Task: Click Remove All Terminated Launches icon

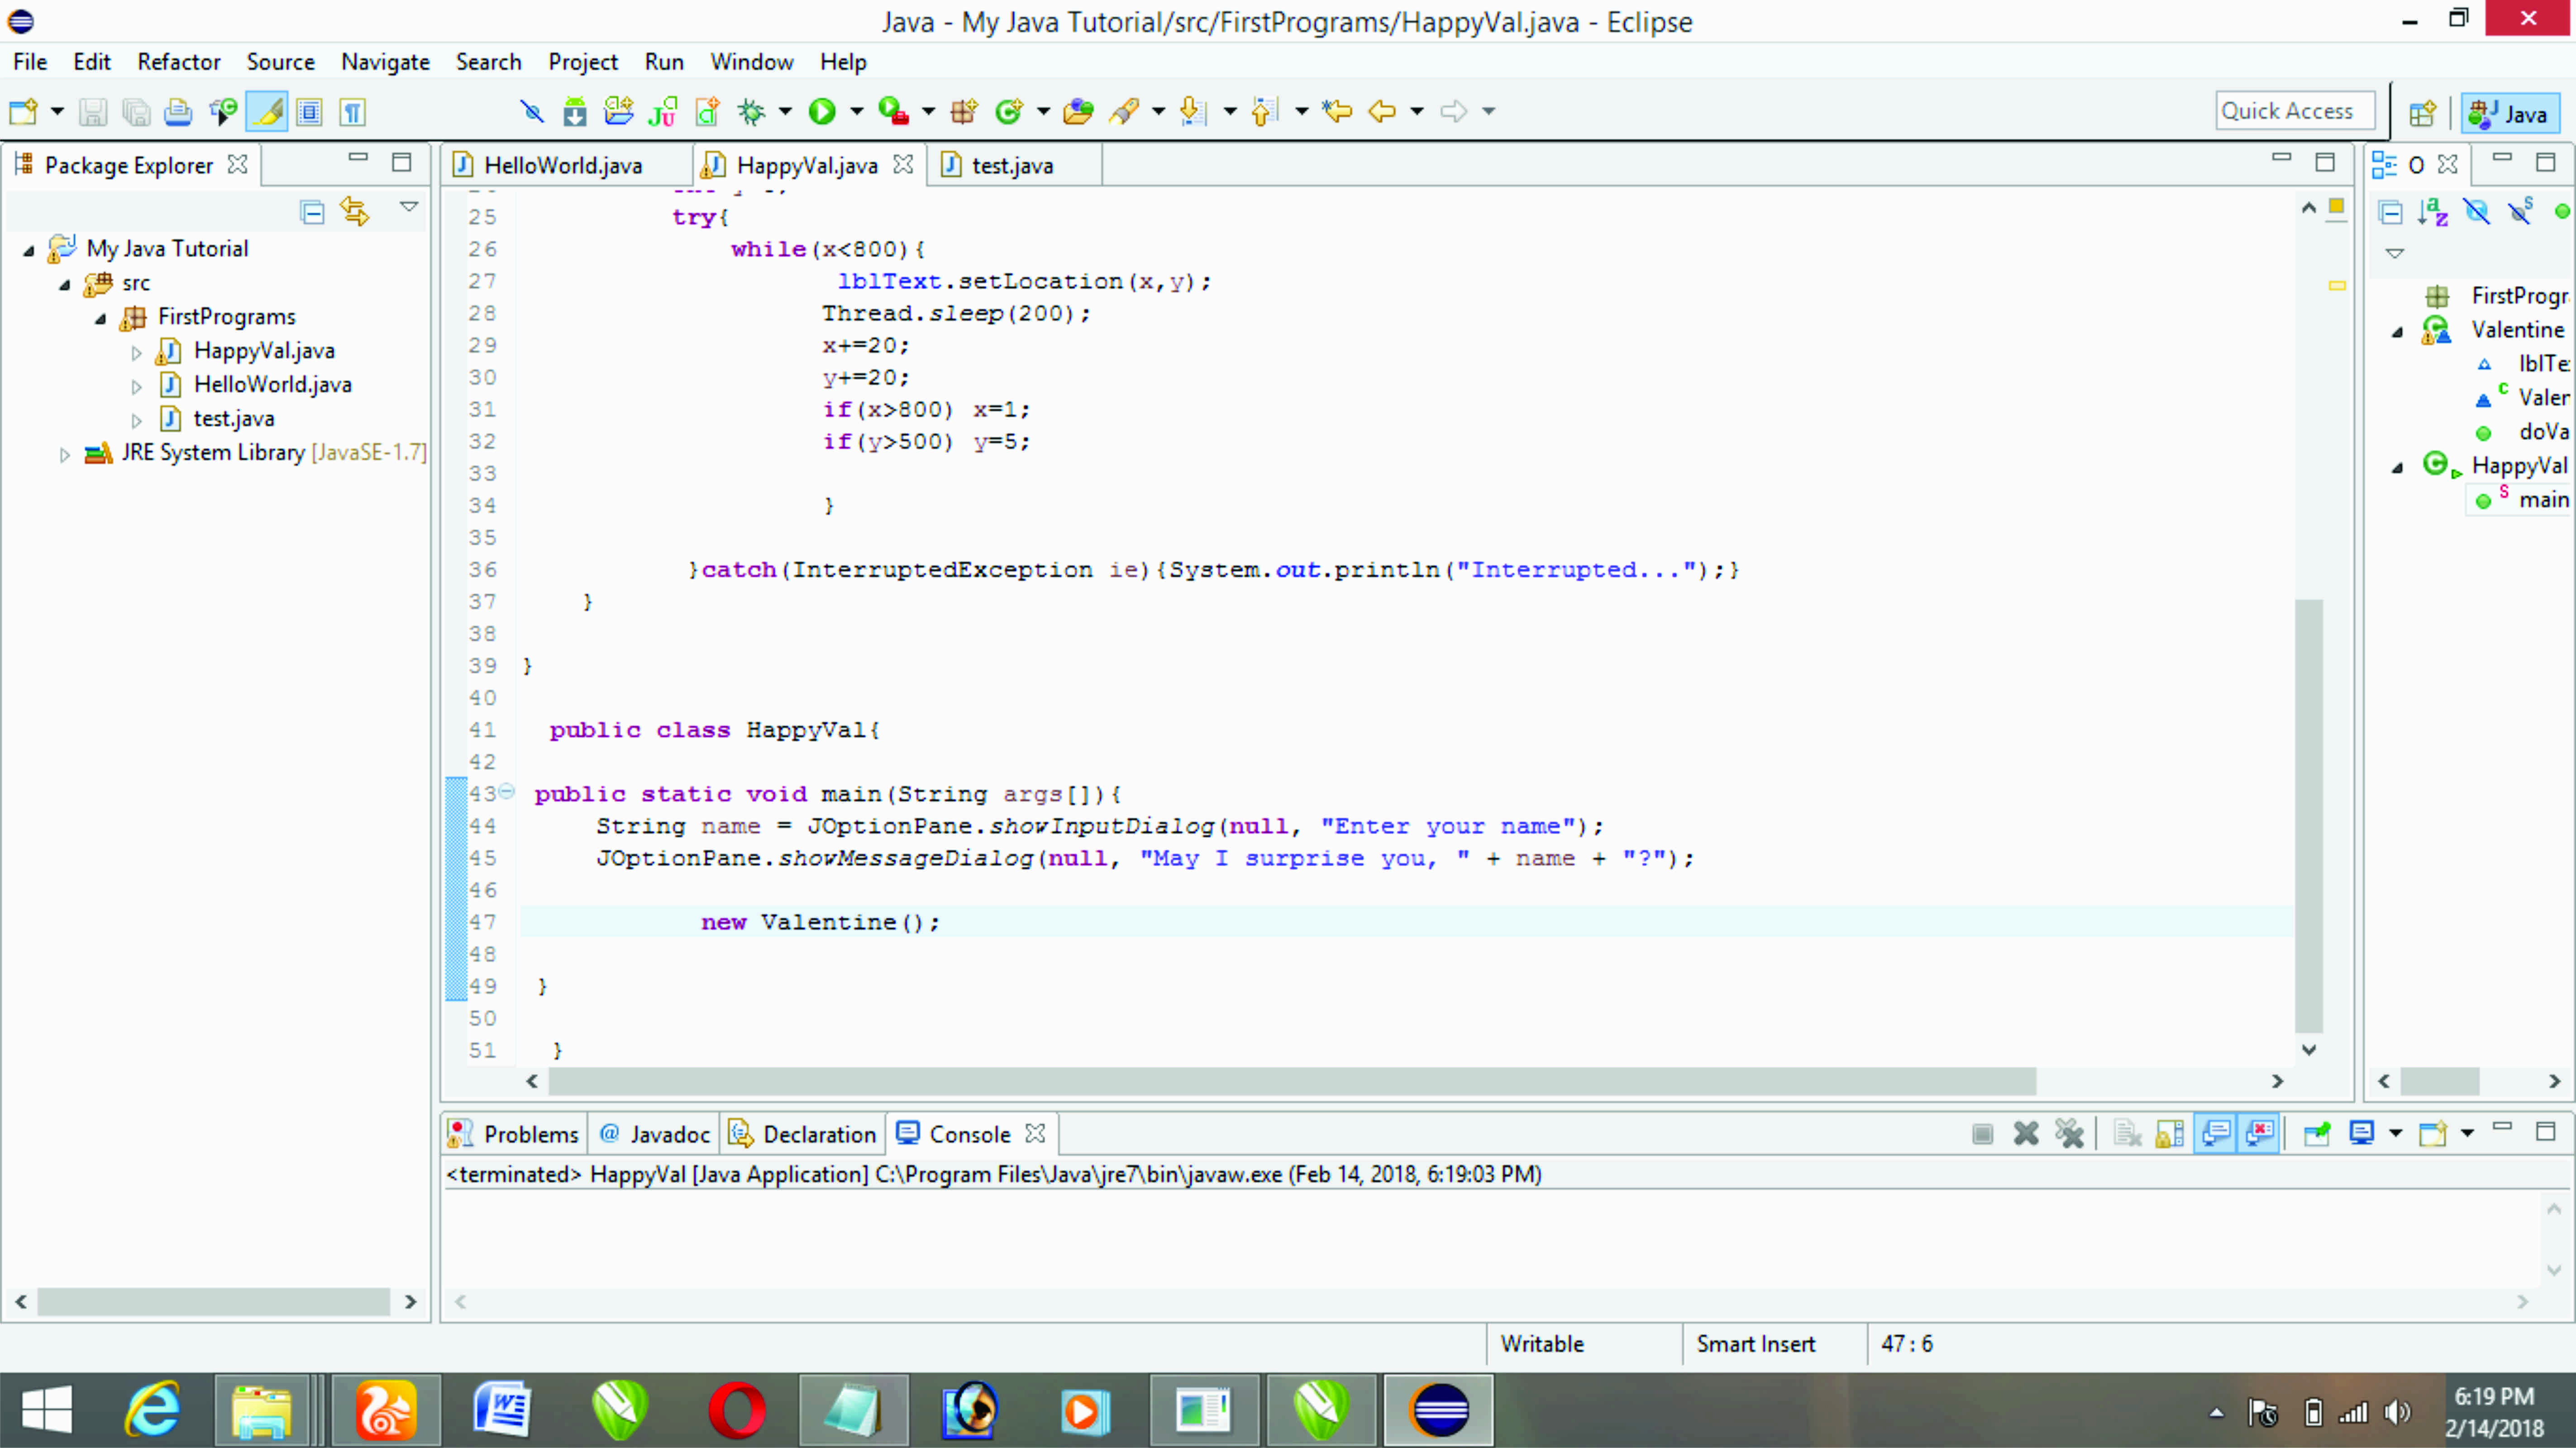Action: (x=2069, y=1133)
